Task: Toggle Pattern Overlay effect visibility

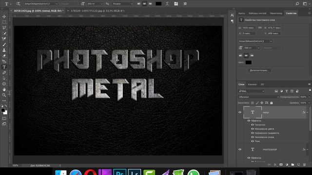Action: pos(253,137)
